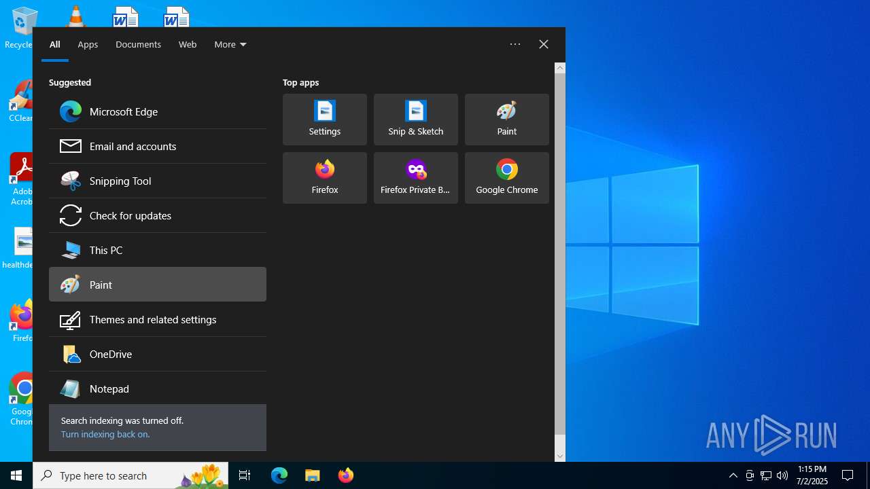Screen dimensions: 870x489
Task: Open Microsoft Edge from Suggested list
Action: [158, 111]
